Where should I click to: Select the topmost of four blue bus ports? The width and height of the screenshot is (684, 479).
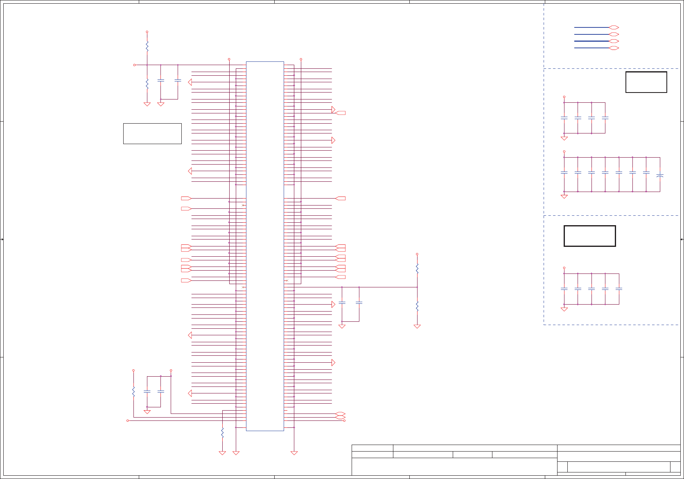pos(614,27)
